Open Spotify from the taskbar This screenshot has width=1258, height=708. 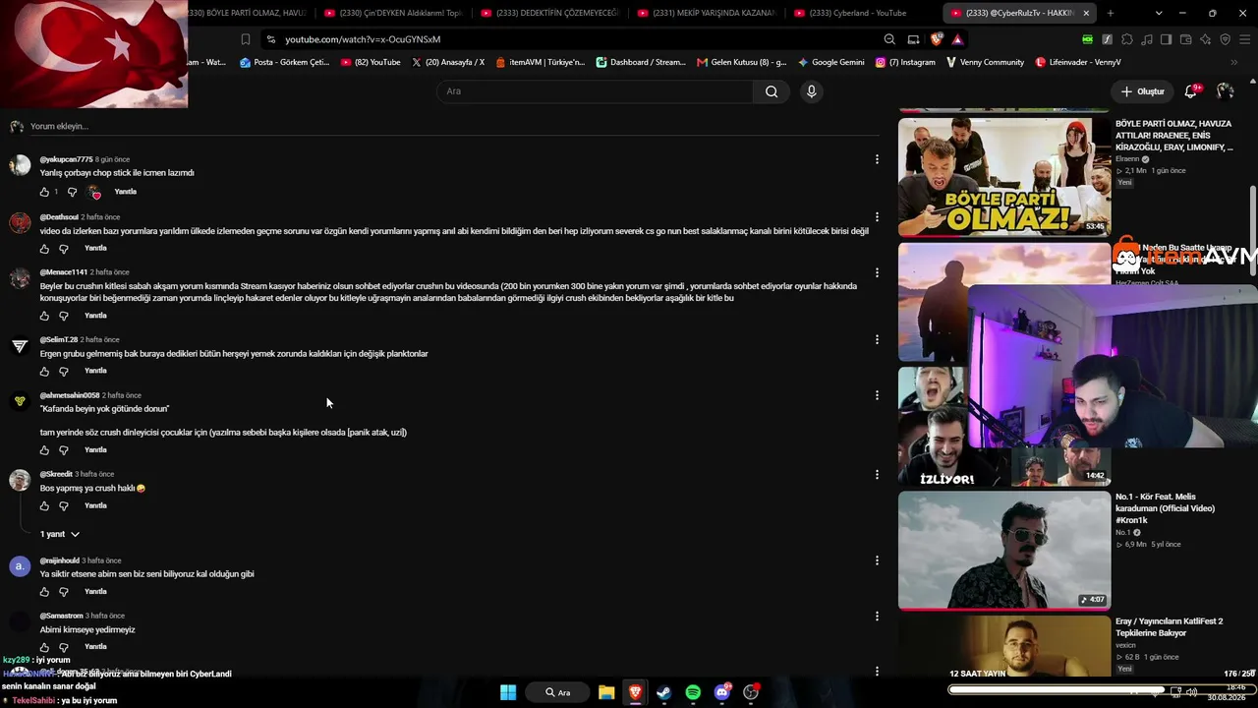click(x=693, y=692)
